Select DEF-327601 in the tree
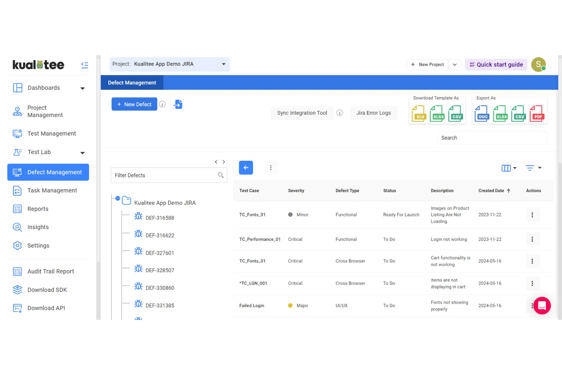This screenshot has height=375, width=562. (159, 253)
